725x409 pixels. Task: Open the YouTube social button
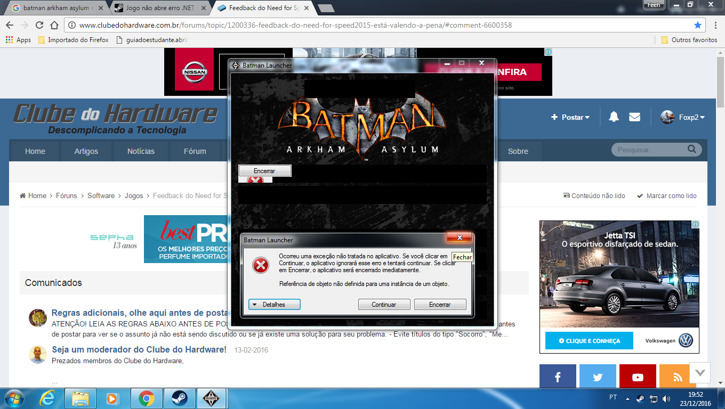(638, 377)
